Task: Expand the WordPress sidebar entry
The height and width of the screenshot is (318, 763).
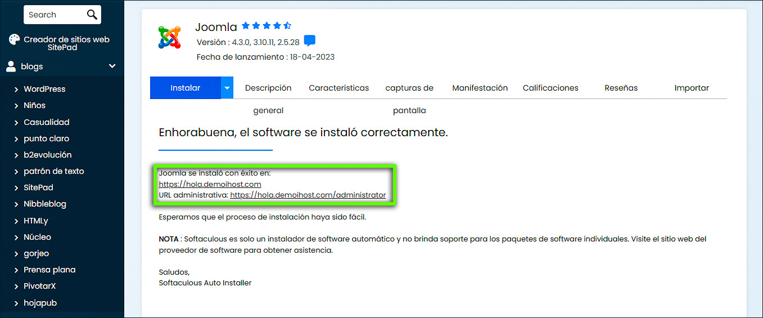Action: (44, 89)
